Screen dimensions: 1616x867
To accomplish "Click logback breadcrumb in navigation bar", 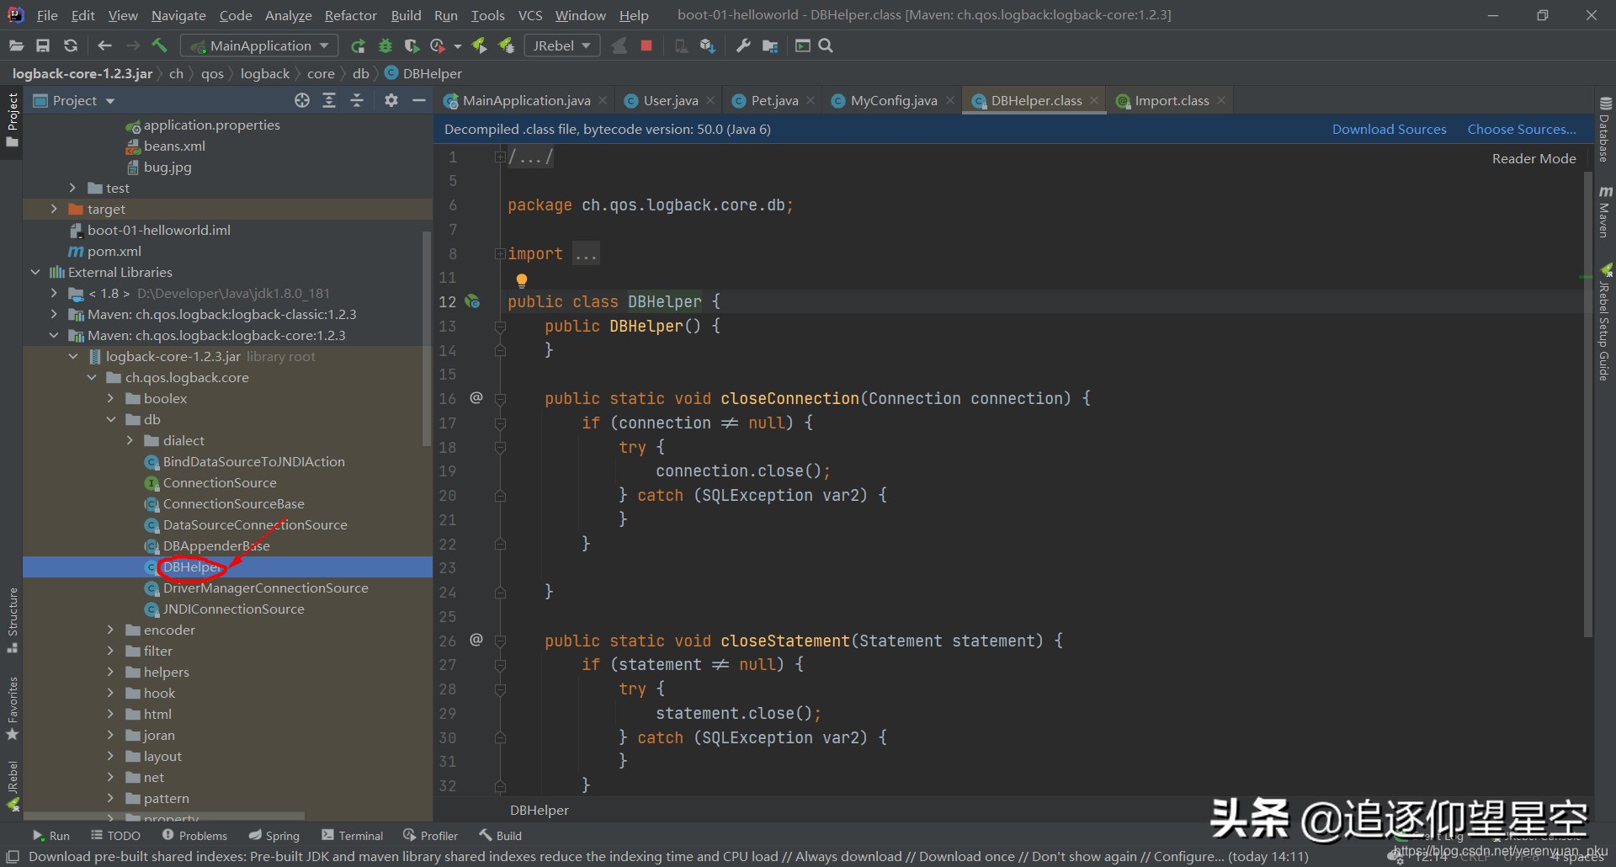I will (x=264, y=73).
